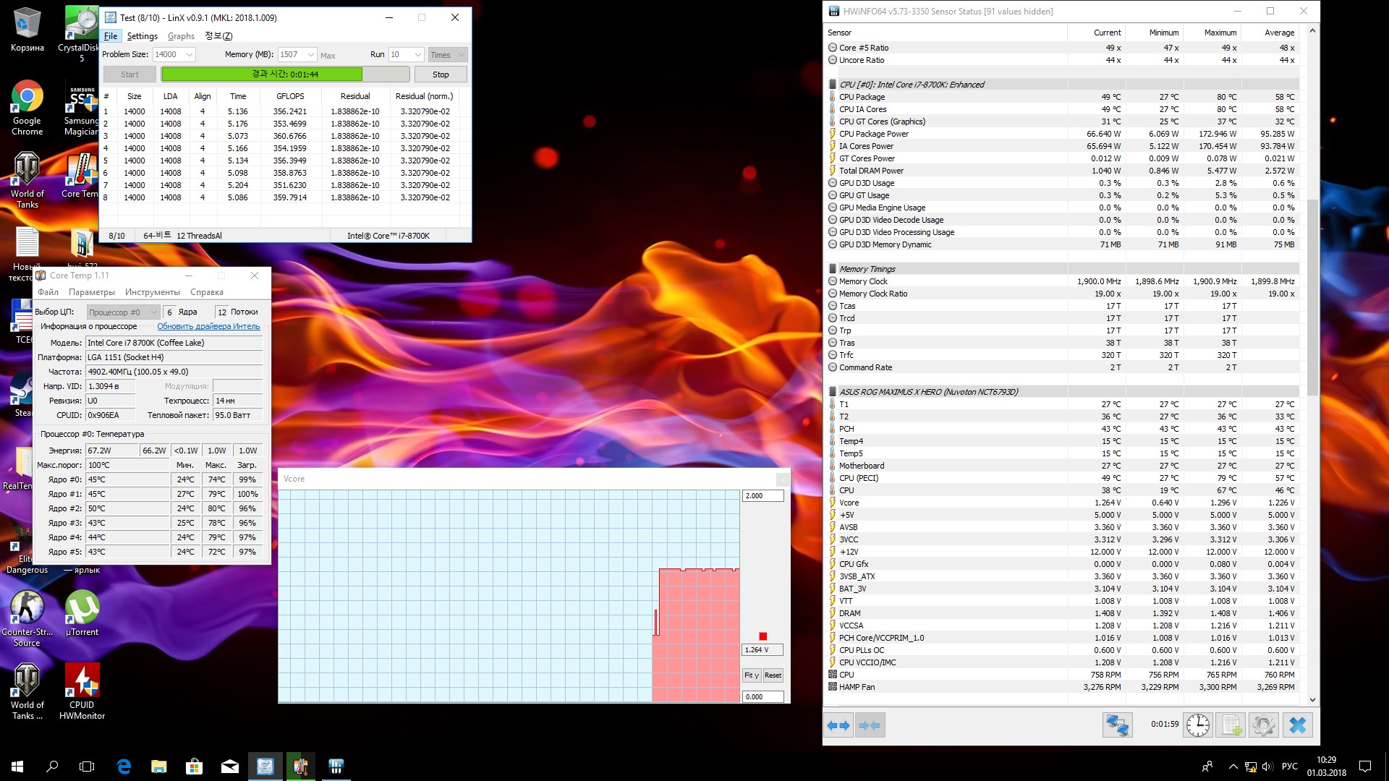Click the clock reset timer icon

point(1197,725)
